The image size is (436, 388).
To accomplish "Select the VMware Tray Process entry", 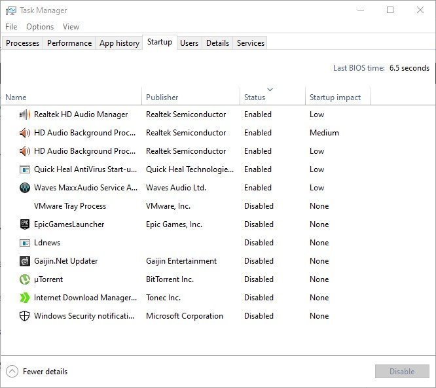I will pyautogui.click(x=70, y=206).
